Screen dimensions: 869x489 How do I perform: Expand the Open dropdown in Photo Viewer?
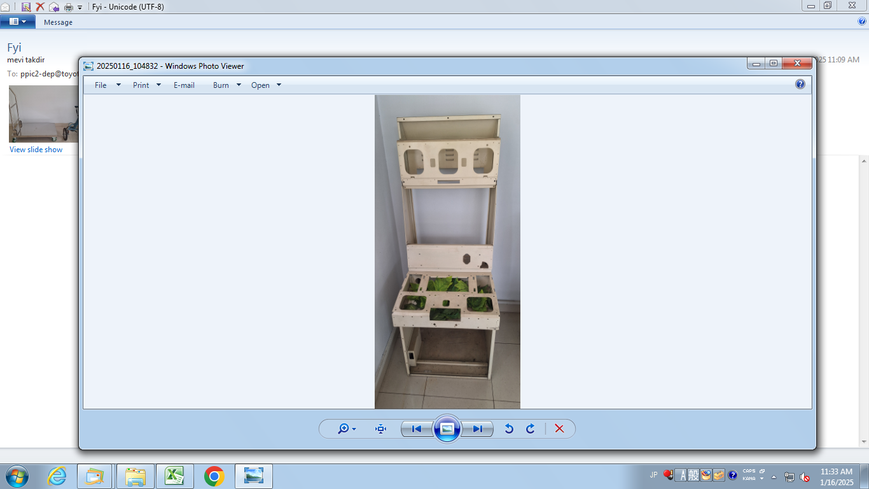279,85
